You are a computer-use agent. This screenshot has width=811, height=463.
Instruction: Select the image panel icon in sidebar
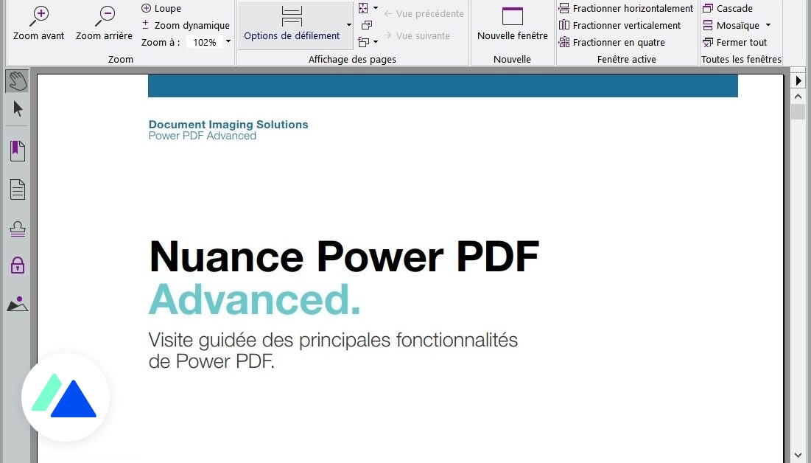coord(16,304)
